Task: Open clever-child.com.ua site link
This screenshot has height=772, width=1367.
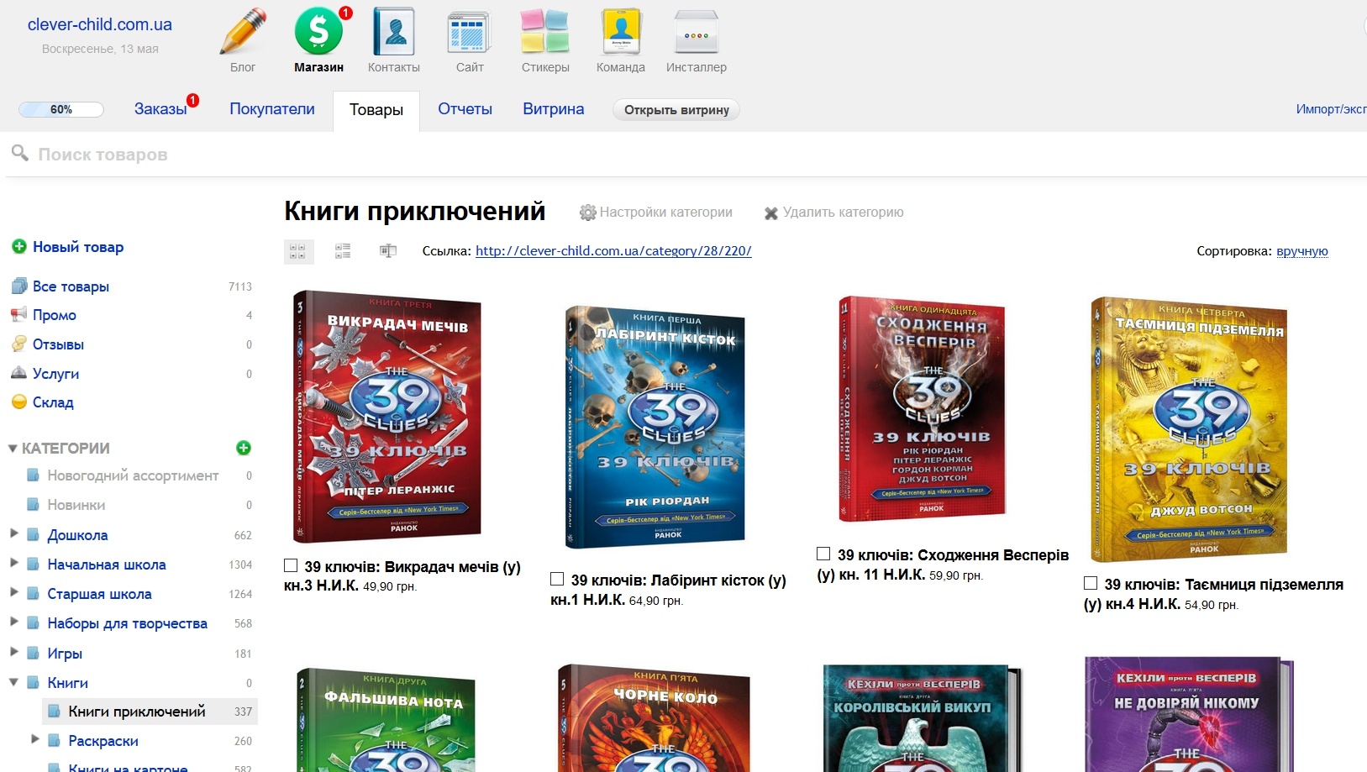Action: pos(100,24)
